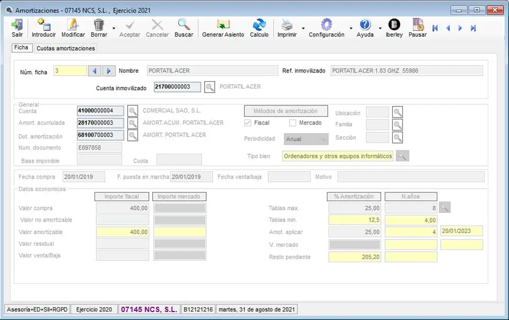Click Métodos de amortización button
Viewport: 509px width, 320px height.
(x=286, y=111)
